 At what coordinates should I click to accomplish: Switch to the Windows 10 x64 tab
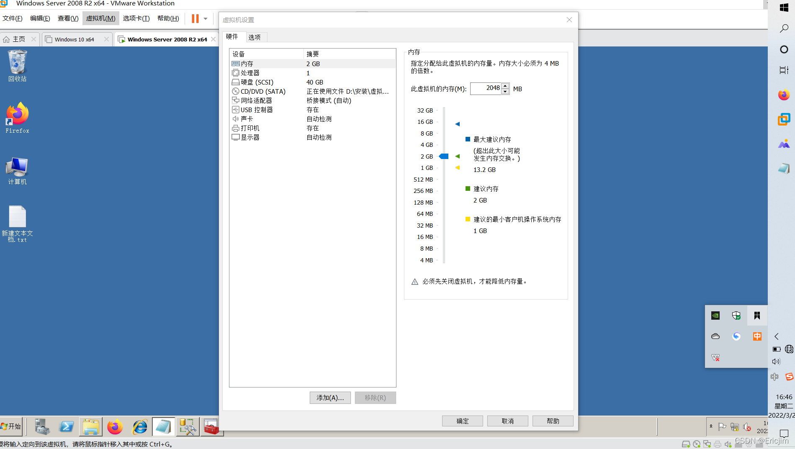pos(74,39)
